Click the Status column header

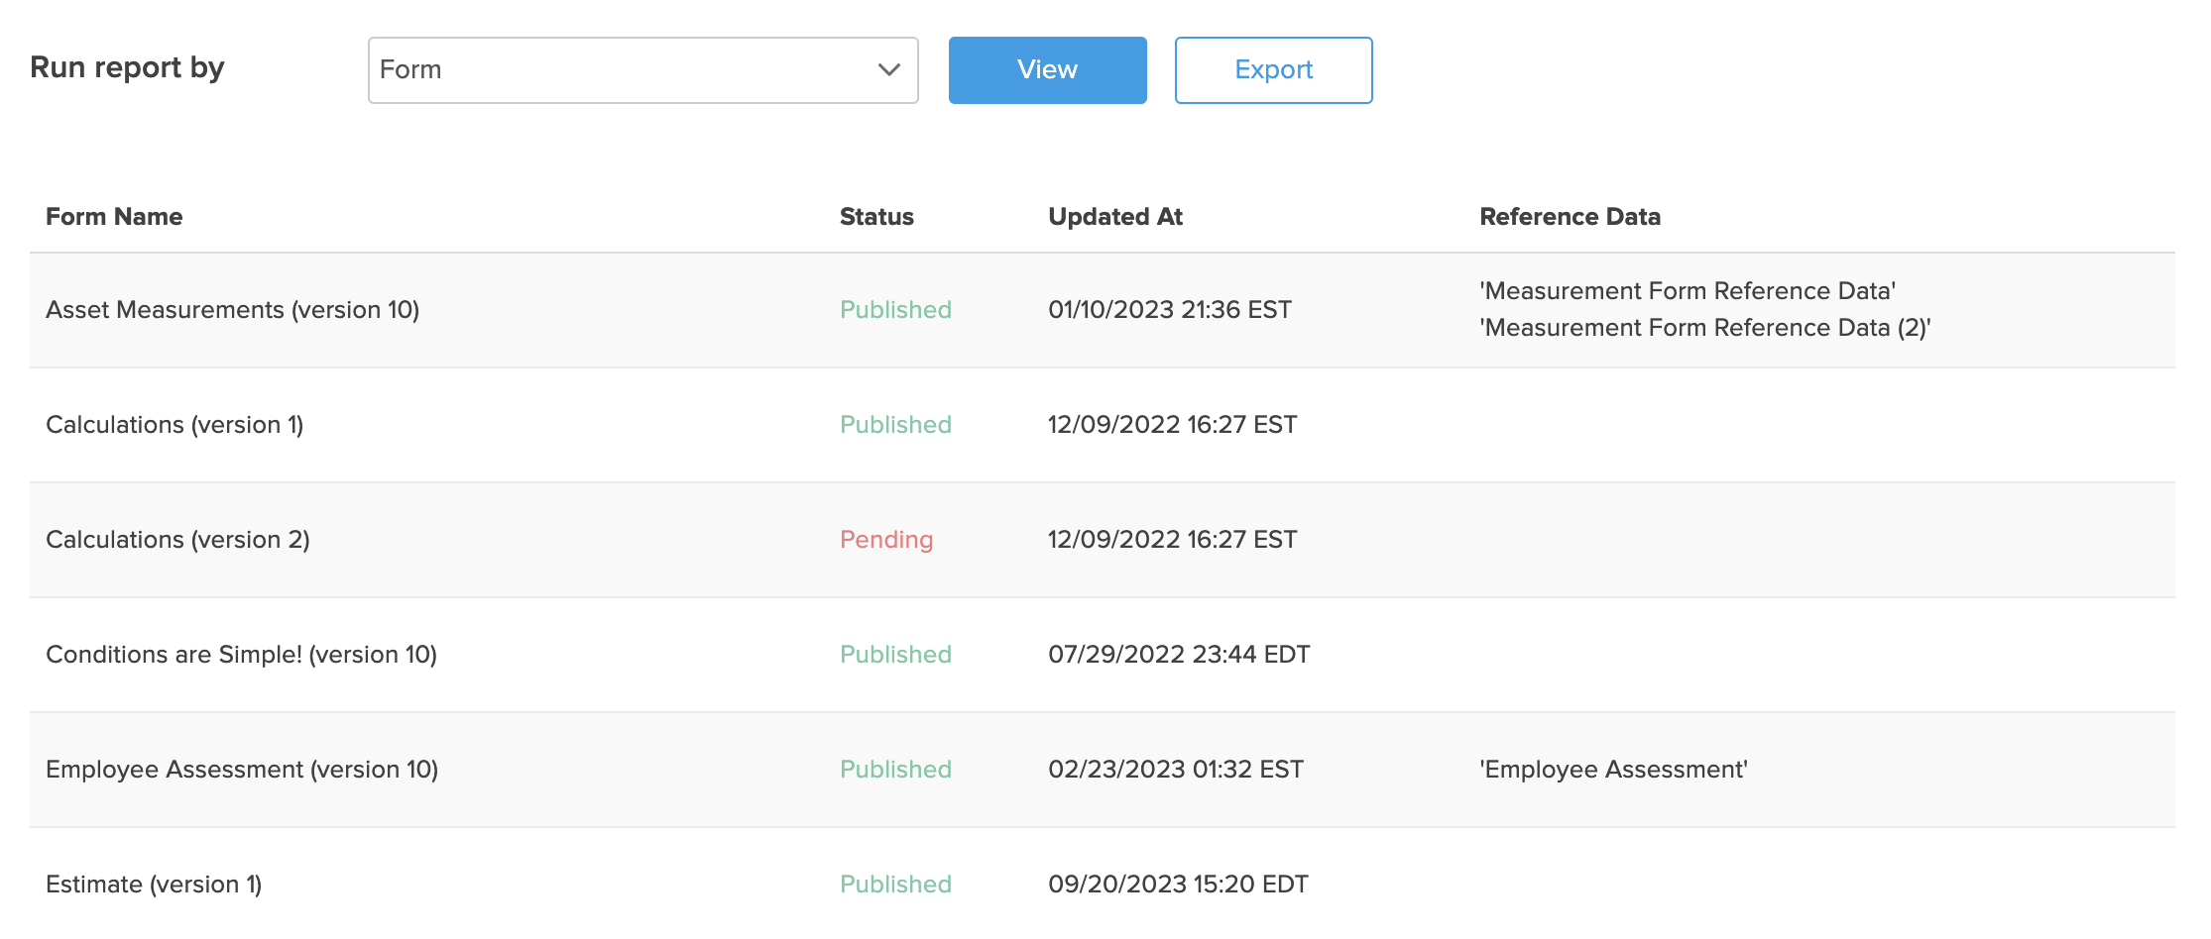pyautogui.click(x=876, y=217)
